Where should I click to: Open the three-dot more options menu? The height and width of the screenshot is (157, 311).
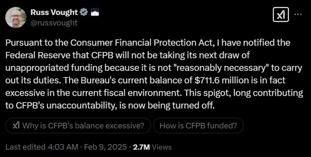click(298, 14)
